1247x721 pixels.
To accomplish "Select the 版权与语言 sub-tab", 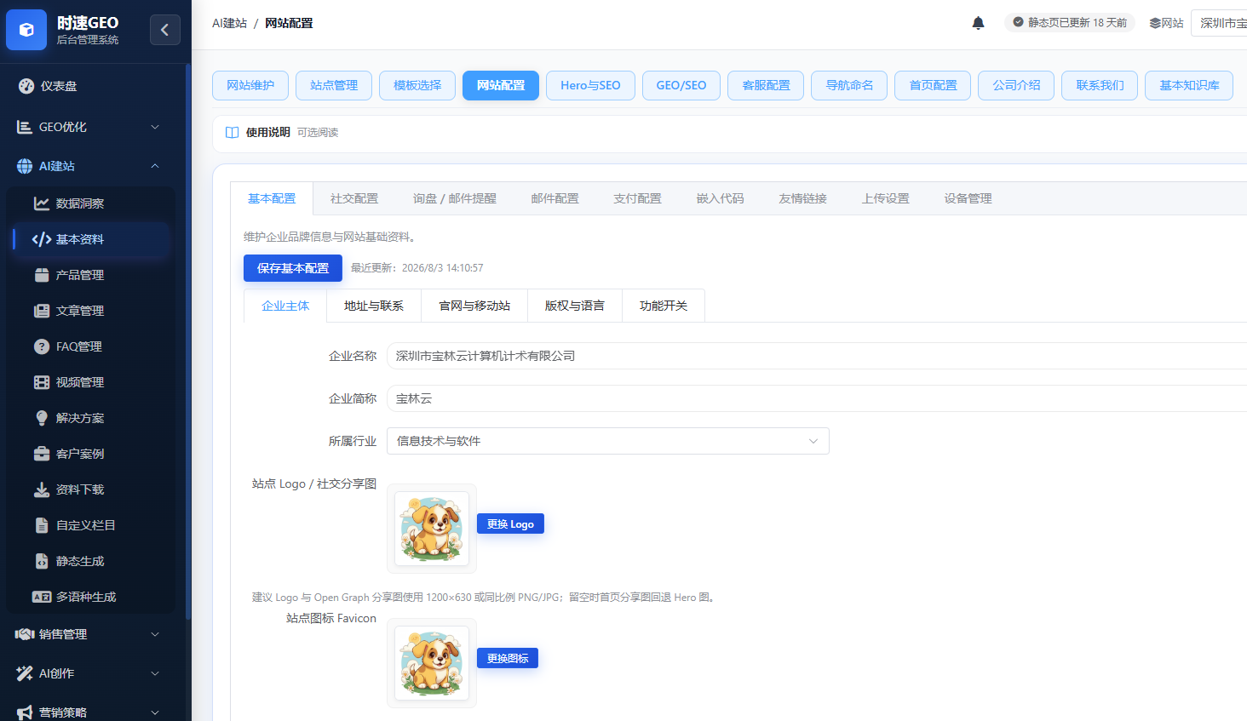I will (575, 306).
